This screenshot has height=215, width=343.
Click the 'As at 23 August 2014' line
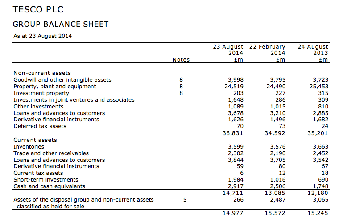[x=43, y=36]
